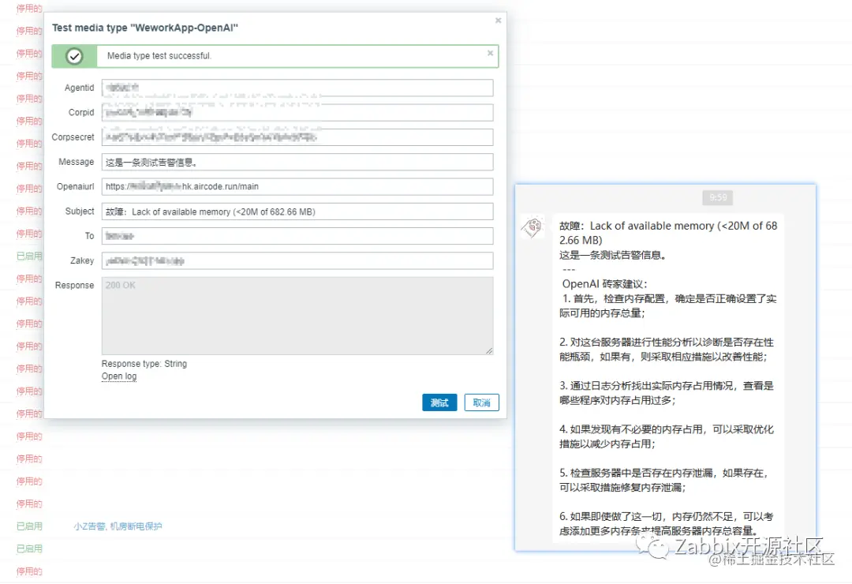Click the 9:59 timestamp in chat window
852x584 pixels.
(718, 197)
